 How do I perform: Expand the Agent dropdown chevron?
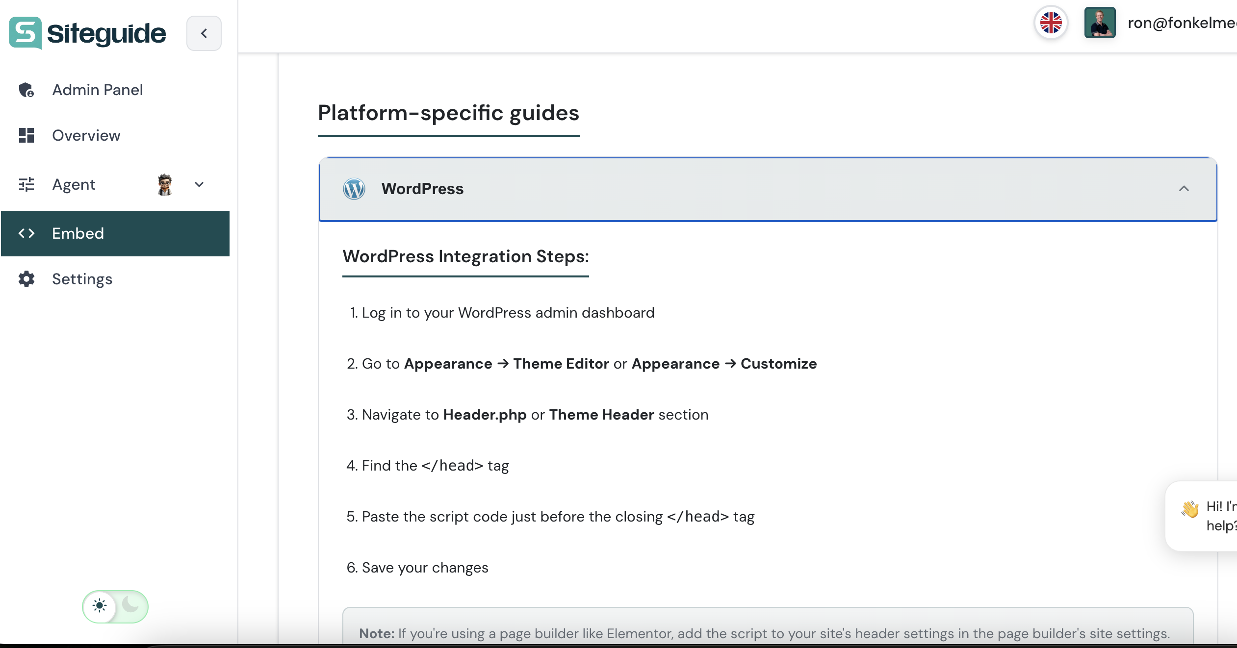pyautogui.click(x=199, y=184)
